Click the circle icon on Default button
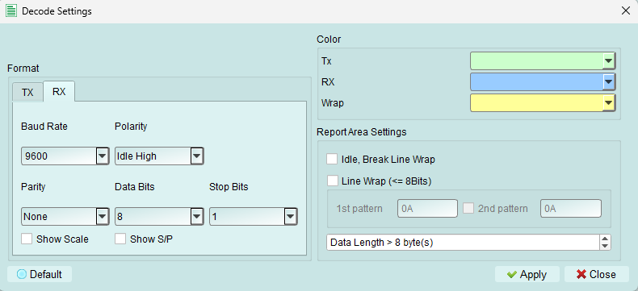 22,274
